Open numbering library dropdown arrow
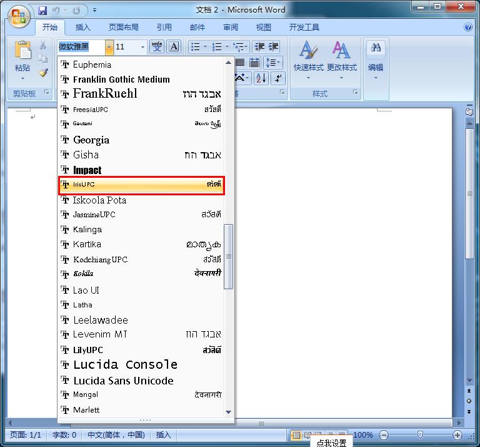Viewport: 480px width, 447px height. point(227,46)
